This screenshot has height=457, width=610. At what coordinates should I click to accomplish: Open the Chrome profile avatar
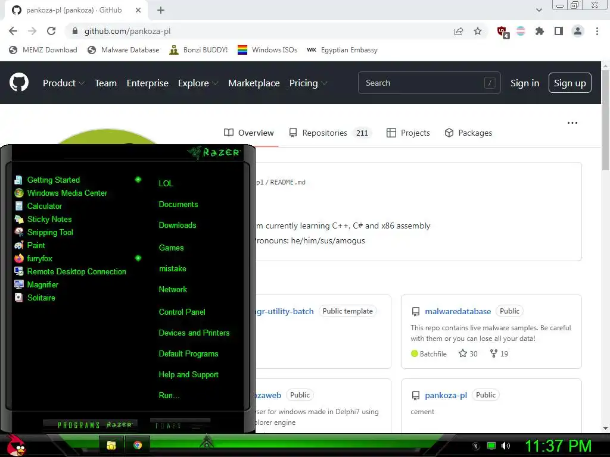[x=578, y=31]
